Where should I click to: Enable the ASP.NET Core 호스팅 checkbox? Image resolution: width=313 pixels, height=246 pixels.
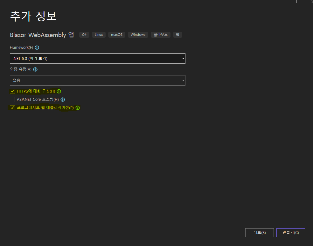[x=12, y=100]
